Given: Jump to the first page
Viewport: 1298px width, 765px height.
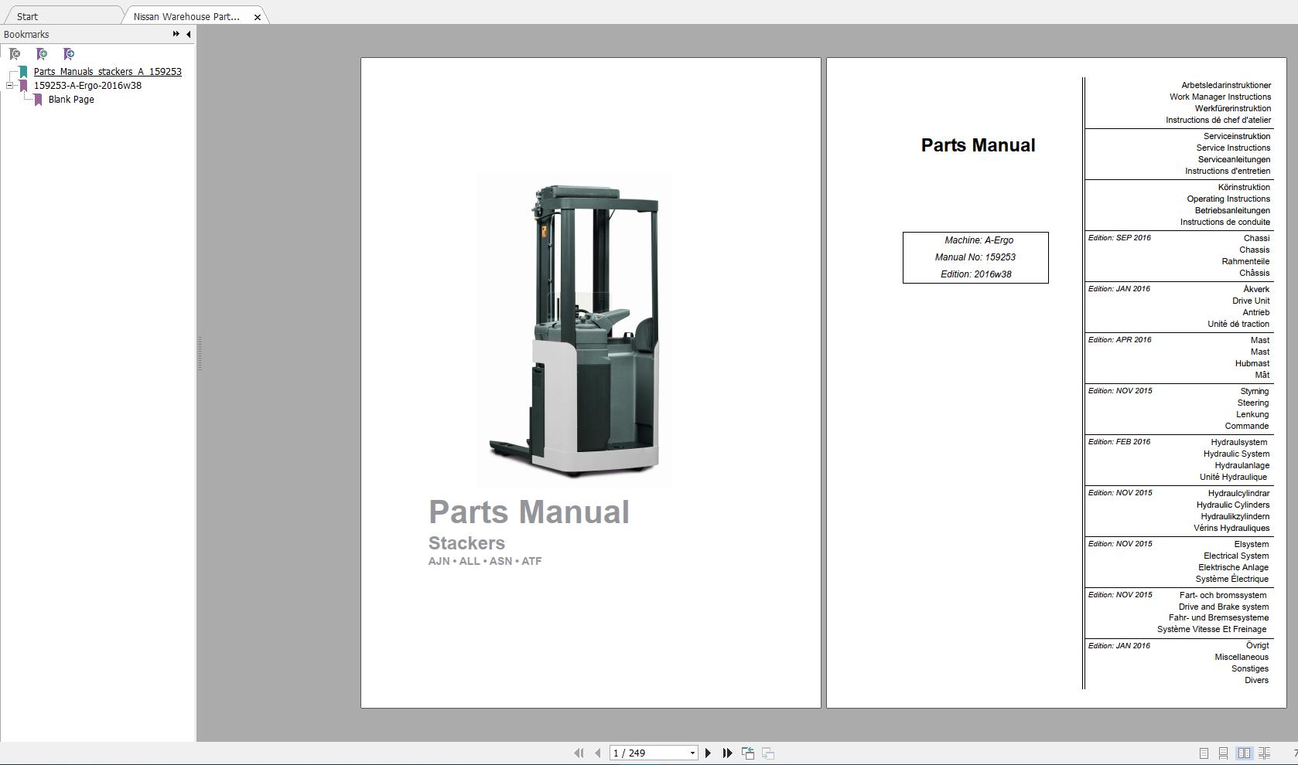Looking at the screenshot, I should click(579, 753).
